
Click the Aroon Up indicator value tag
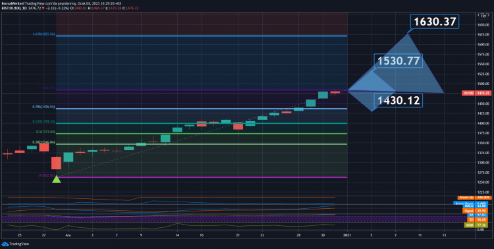(474, 198)
